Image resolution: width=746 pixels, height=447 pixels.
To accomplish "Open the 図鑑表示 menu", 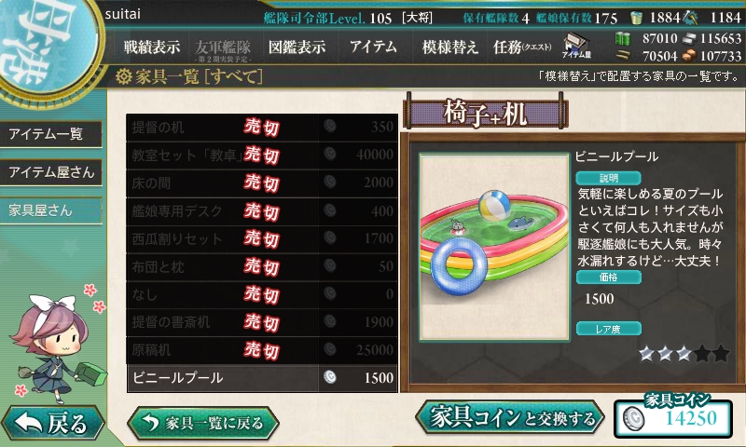I will [x=297, y=47].
